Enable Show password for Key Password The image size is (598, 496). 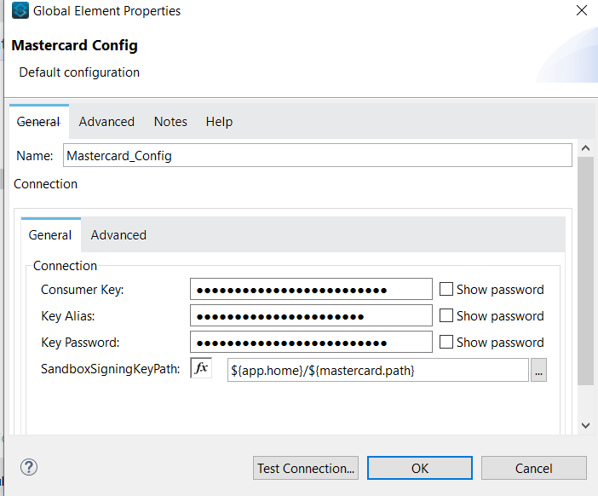click(446, 342)
